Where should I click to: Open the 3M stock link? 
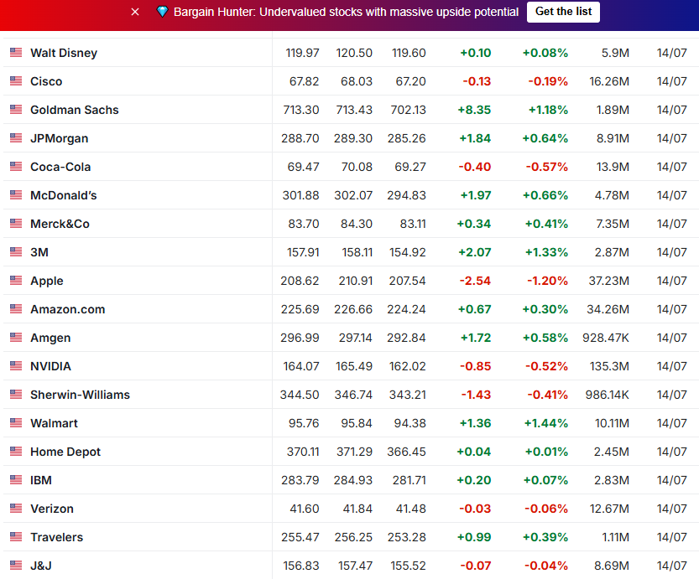click(x=39, y=252)
